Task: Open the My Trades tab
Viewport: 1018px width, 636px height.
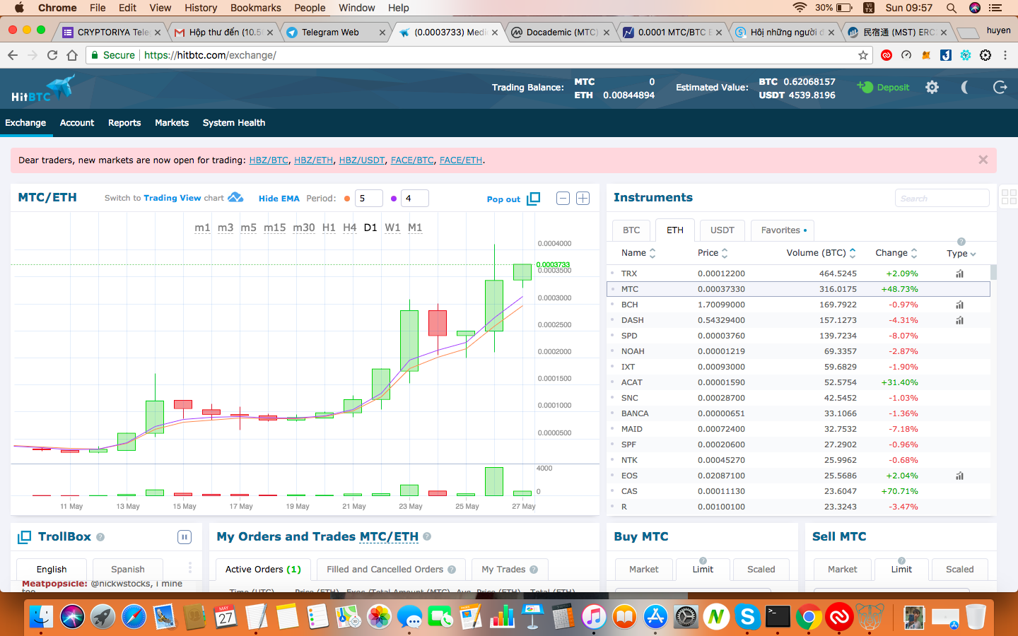Action: pos(510,570)
